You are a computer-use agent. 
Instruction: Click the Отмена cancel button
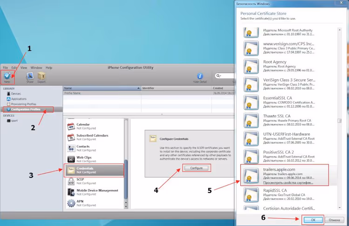click(334, 220)
